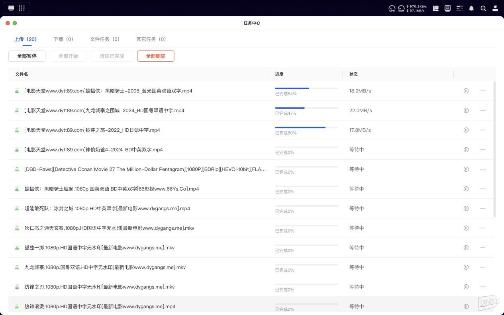Click the 清除已完成 button
This screenshot has height=315, width=504.
[x=112, y=56]
